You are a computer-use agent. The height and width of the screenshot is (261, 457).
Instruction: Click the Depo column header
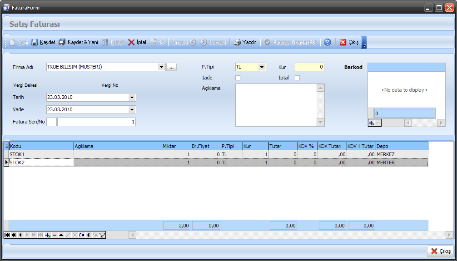tap(401, 146)
